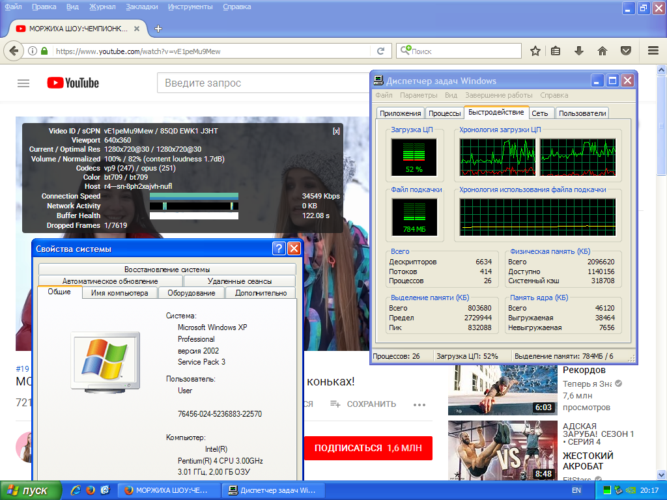The height and width of the screenshot is (500, 667).
Task: Focus the YouTube Введите запрос search field
Action: click(261, 83)
